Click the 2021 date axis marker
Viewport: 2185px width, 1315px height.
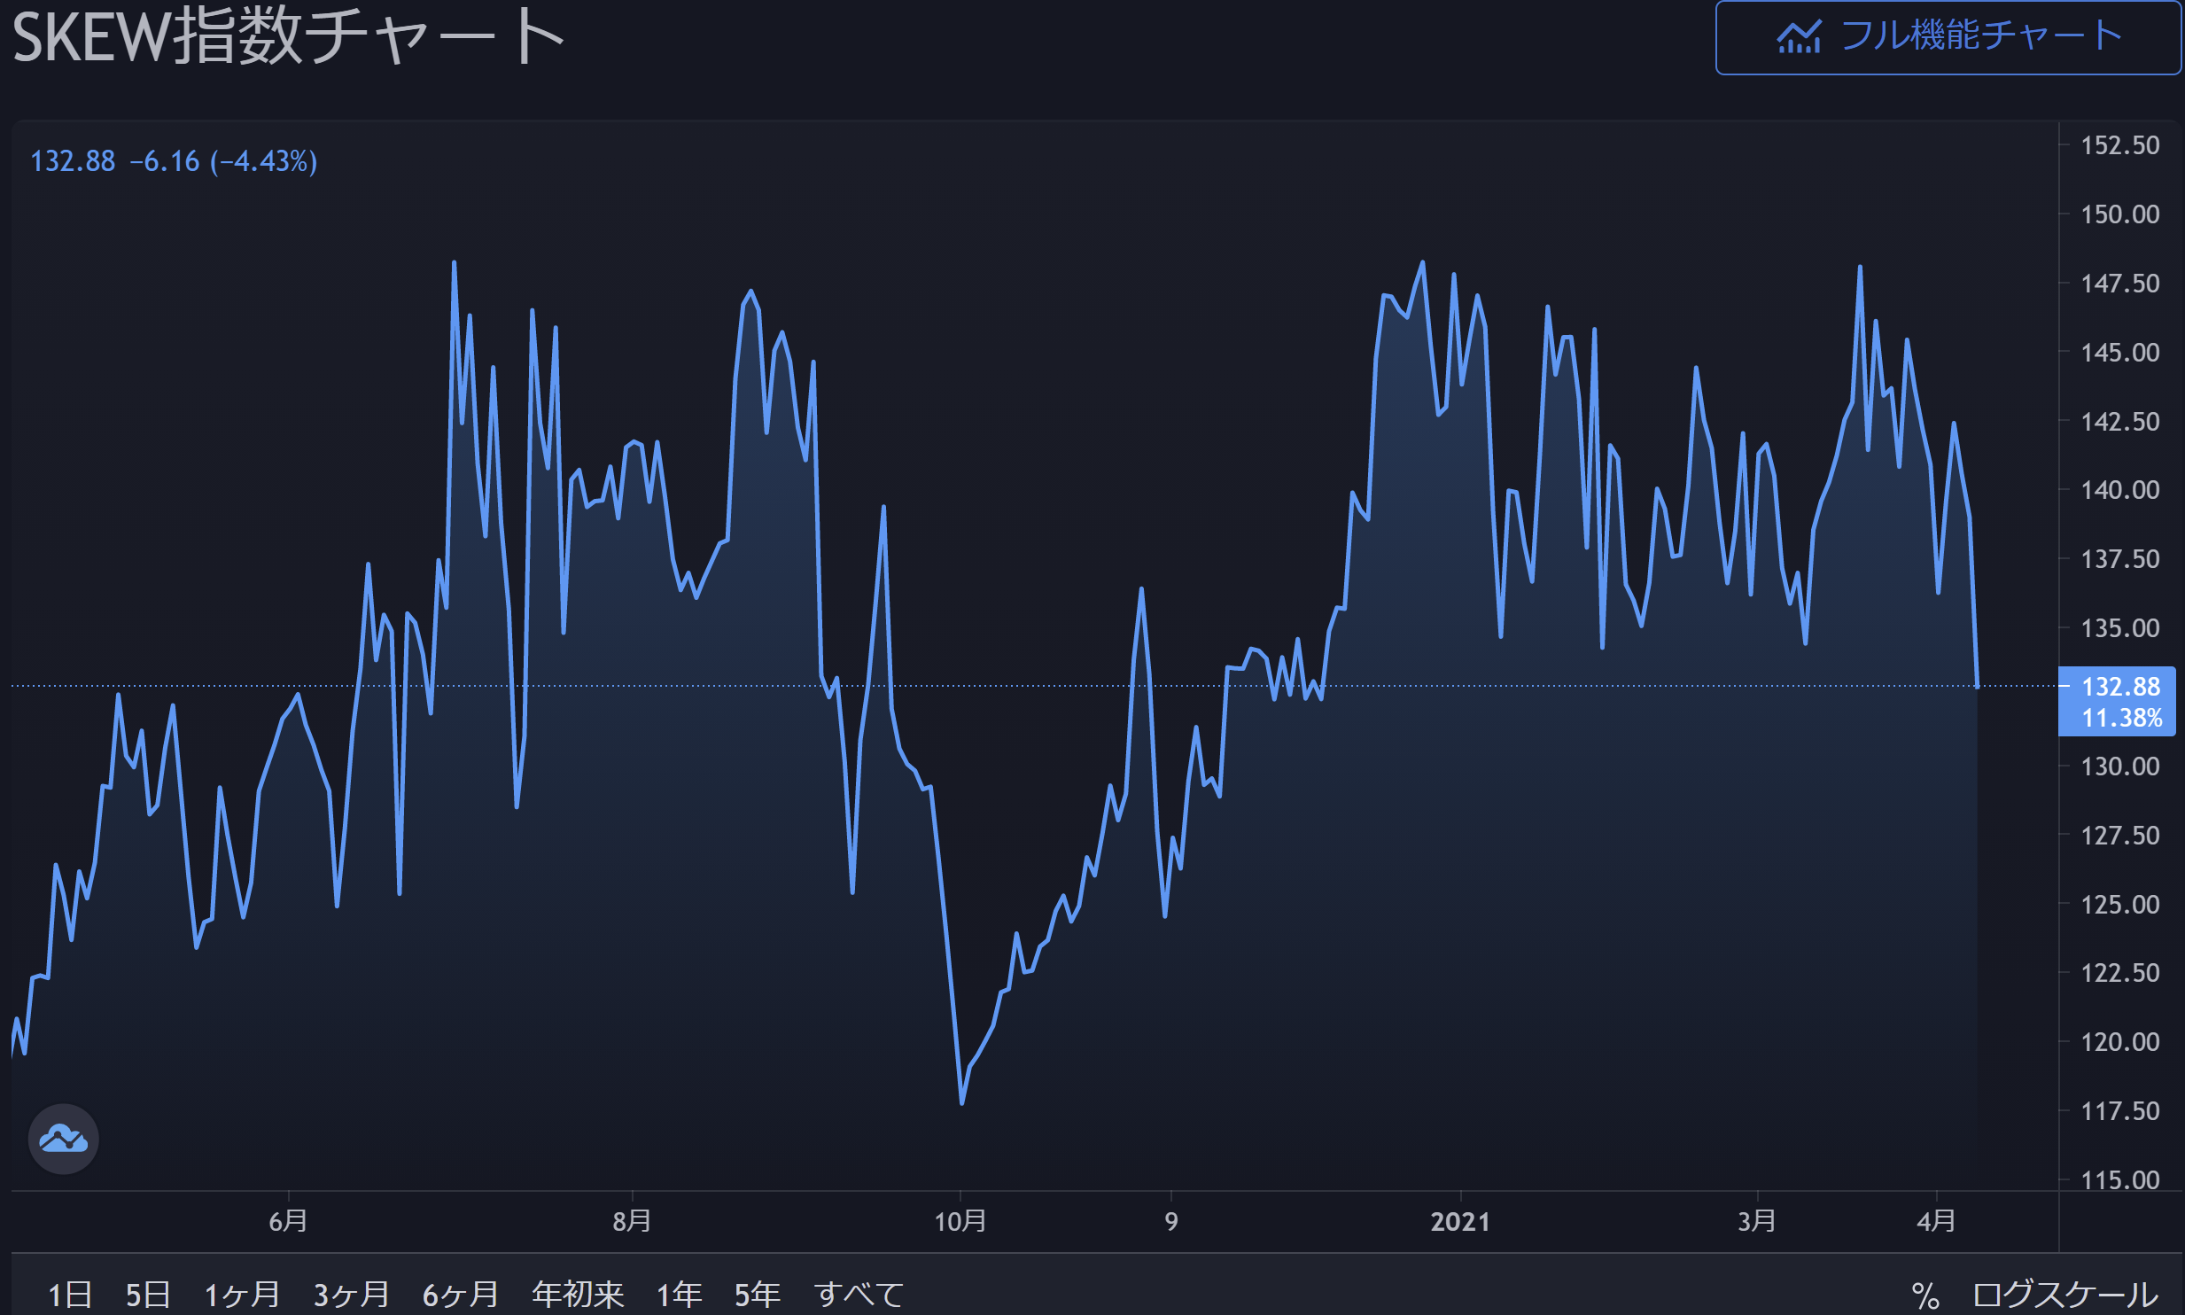pyautogui.click(x=1459, y=1222)
